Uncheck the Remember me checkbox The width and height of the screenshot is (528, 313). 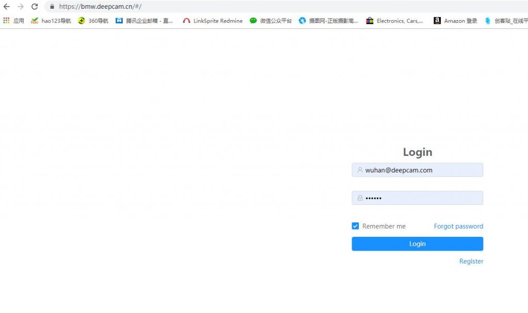pyautogui.click(x=355, y=226)
